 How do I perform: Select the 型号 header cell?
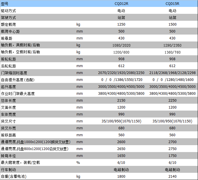click(x=5, y=4)
